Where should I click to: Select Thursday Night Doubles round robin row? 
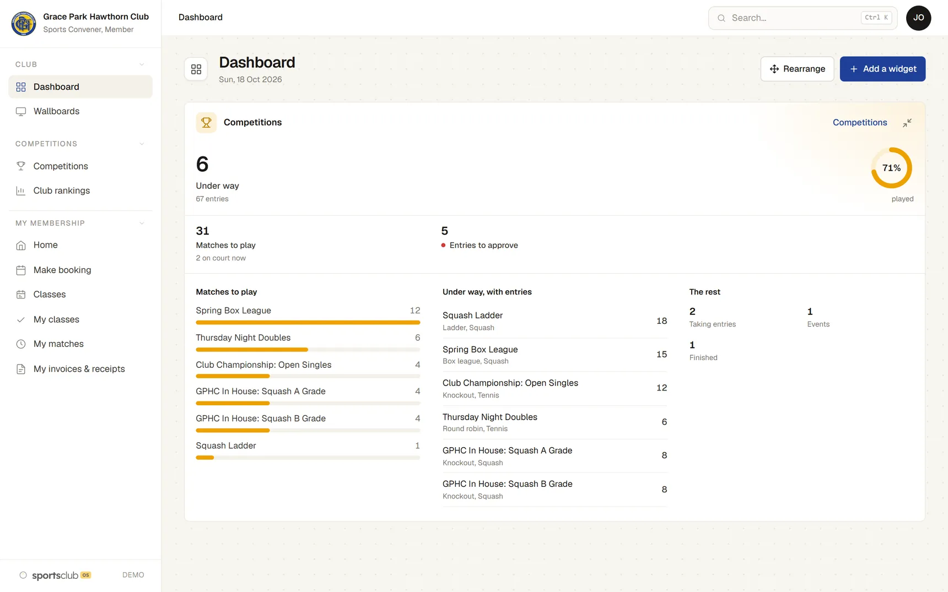pyautogui.click(x=554, y=422)
